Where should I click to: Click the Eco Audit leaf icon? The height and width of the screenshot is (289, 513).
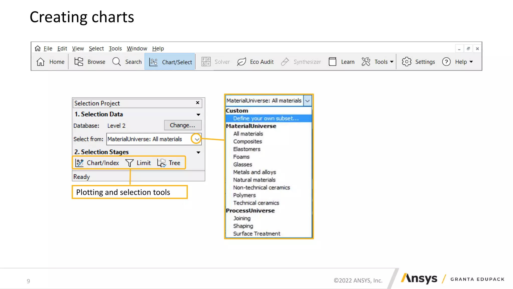click(x=241, y=62)
